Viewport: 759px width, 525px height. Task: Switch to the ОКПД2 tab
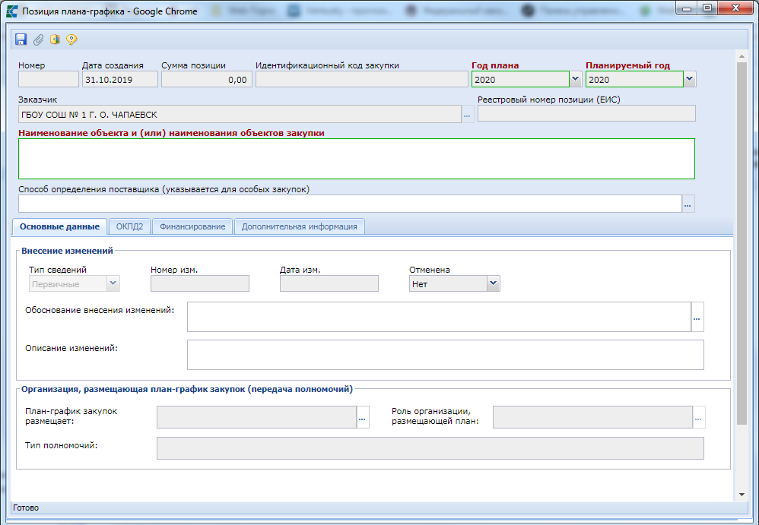pyautogui.click(x=129, y=226)
